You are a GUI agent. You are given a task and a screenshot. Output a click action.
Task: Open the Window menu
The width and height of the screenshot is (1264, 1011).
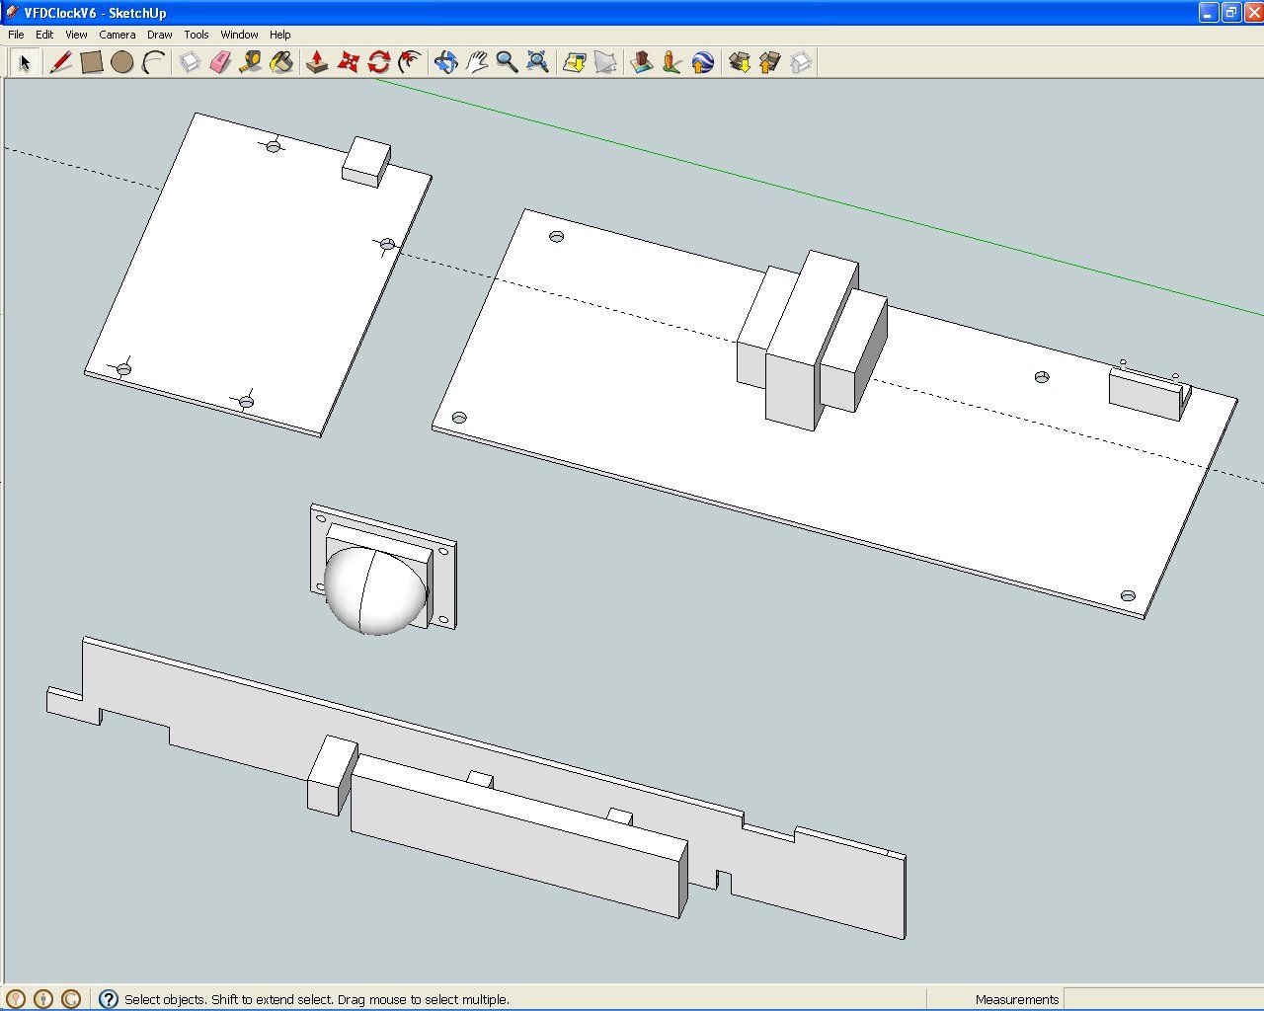coord(239,35)
